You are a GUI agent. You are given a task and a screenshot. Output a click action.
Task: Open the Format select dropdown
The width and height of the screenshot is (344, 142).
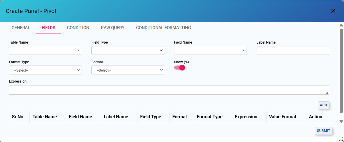(128, 70)
